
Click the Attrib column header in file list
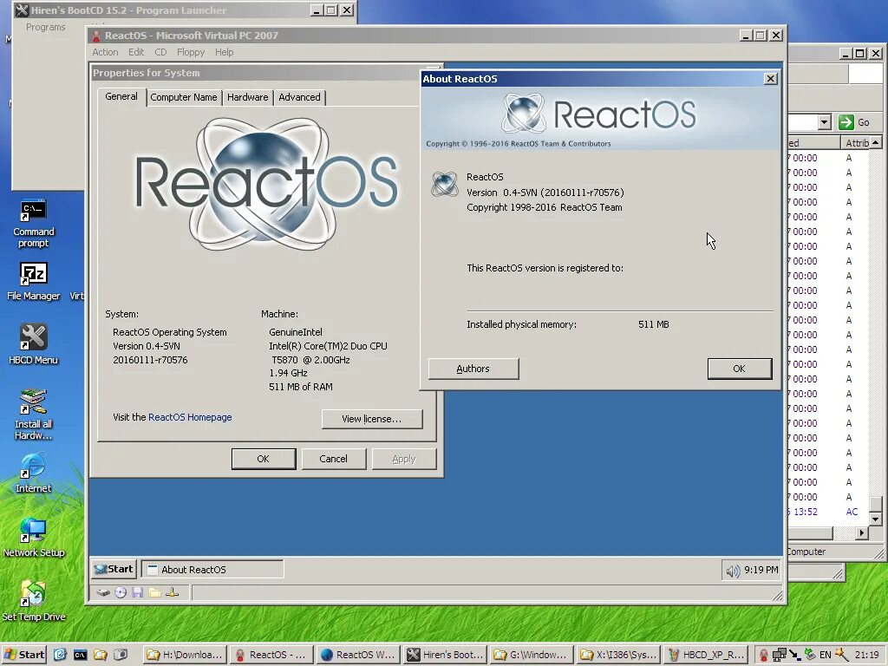(855, 143)
